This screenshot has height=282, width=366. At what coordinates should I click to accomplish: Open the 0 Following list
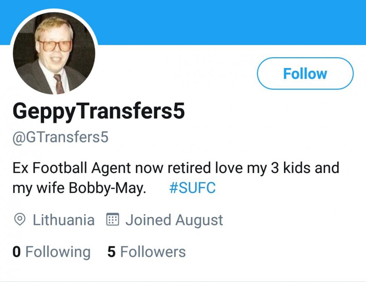point(52,251)
